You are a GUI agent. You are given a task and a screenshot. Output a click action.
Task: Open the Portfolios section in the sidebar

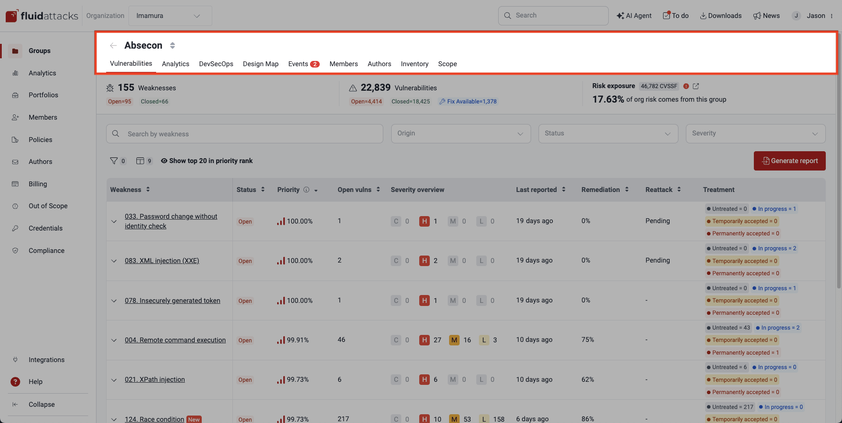43,95
